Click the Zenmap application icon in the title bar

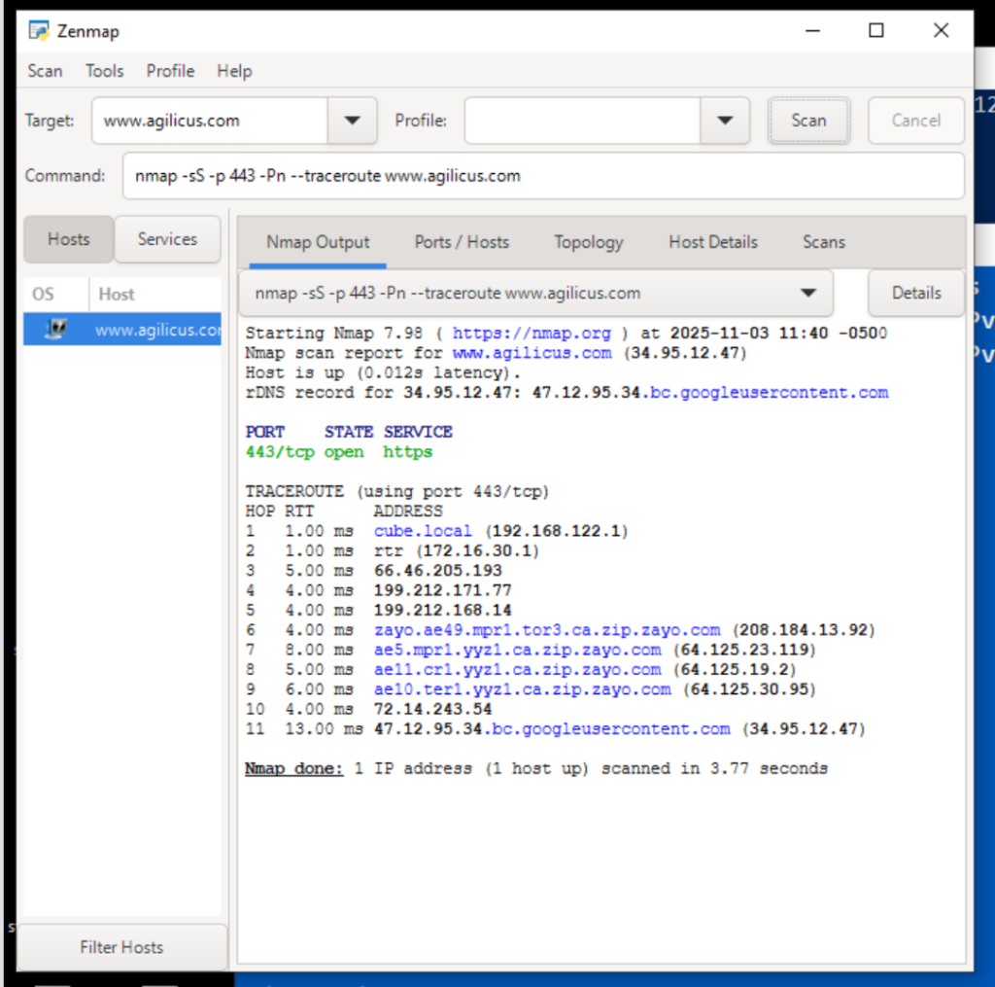tap(39, 30)
